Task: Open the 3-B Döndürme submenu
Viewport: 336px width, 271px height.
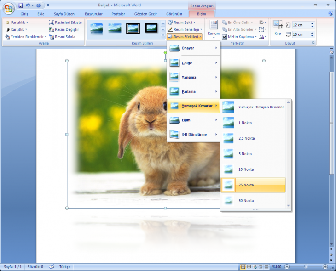Action: (193, 135)
